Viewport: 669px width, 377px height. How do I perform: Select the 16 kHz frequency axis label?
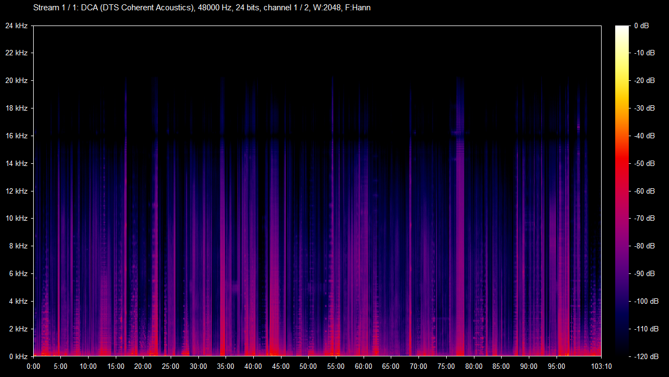click(x=16, y=136)
